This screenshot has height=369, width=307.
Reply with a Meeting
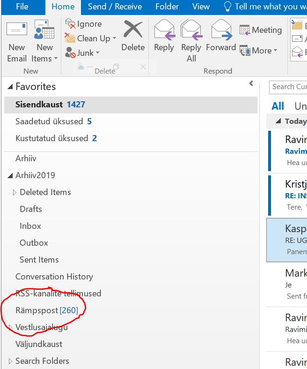tap(261, 30)
